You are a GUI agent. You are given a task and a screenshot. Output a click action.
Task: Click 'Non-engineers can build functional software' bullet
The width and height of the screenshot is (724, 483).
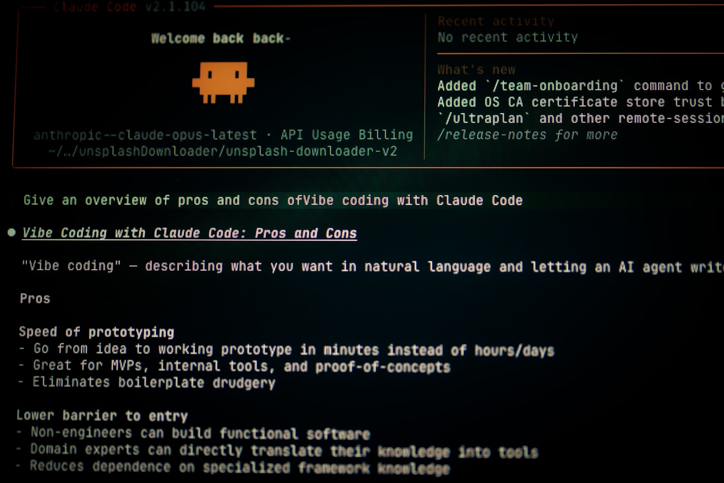coord(193,433)
